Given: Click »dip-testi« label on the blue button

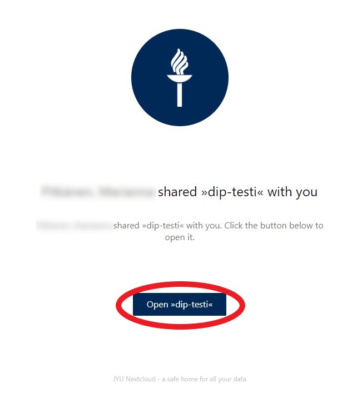Looking at the screenshot, I should 192,305.
